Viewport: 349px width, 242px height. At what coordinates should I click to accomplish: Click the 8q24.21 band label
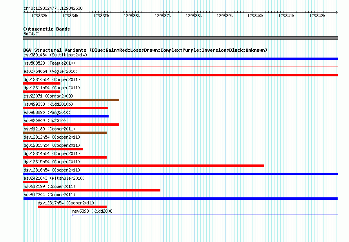pyautogui.click(x=32, y=34)
